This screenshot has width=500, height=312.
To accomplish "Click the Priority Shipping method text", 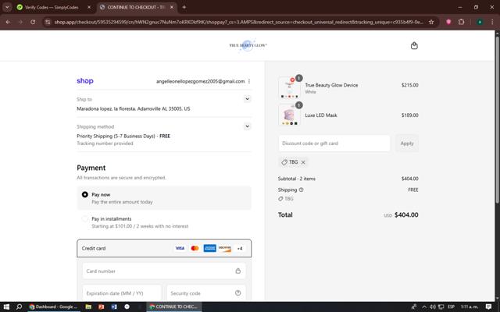I will 123,136.
